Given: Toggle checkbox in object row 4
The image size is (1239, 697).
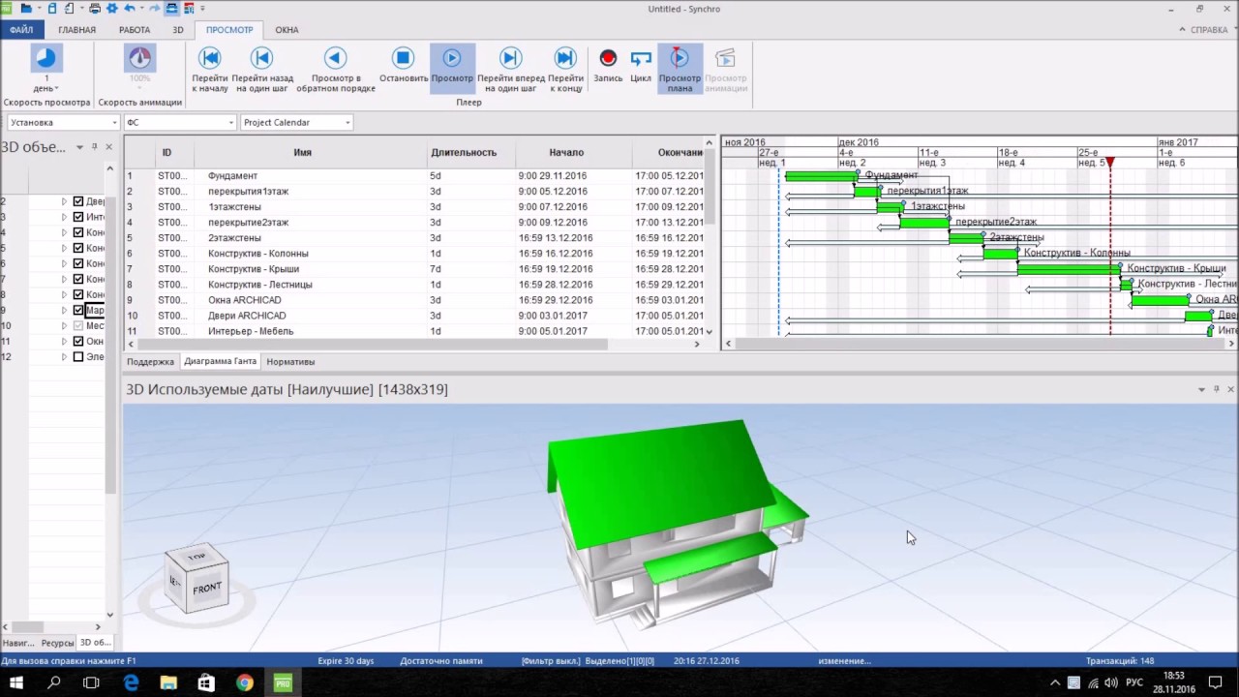Looking at the screenshot, I should (78, 232).
